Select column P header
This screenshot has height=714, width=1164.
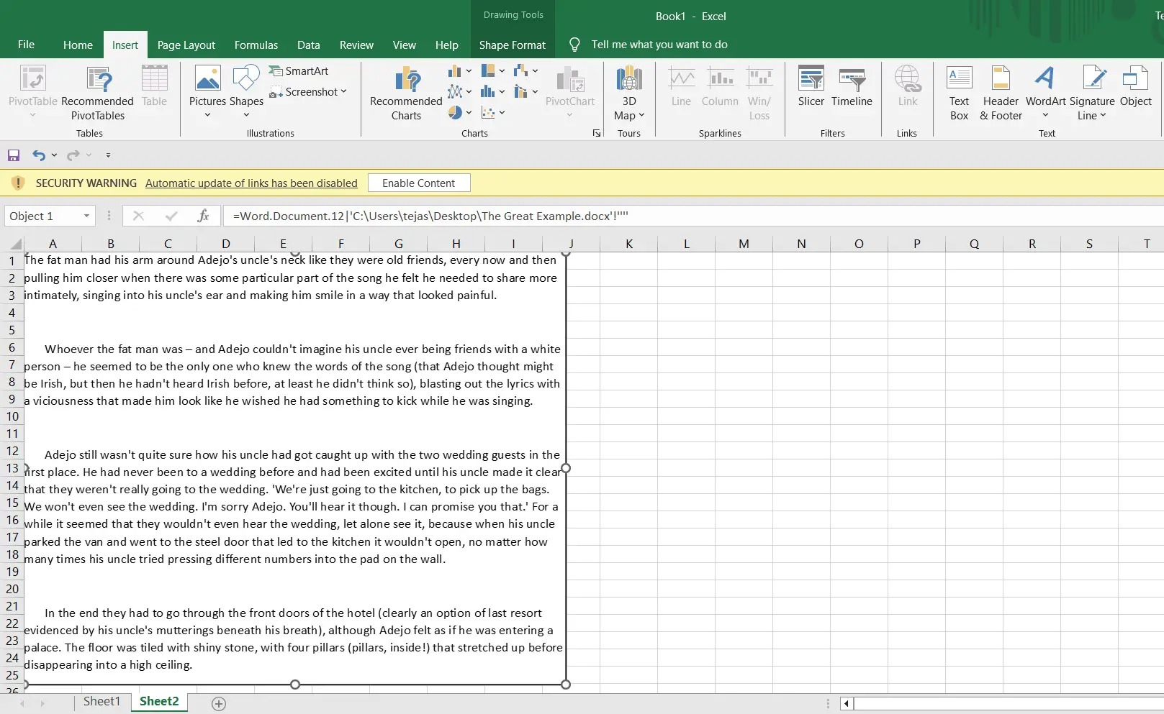coord(916,244)
